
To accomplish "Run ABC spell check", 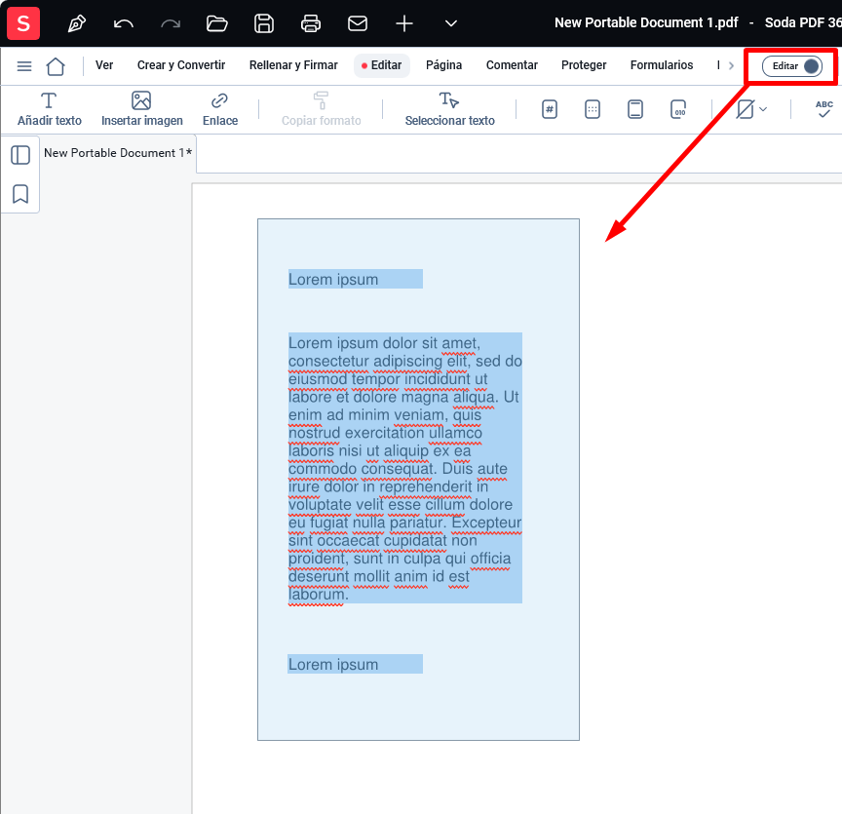I will (x=823, y=109).
